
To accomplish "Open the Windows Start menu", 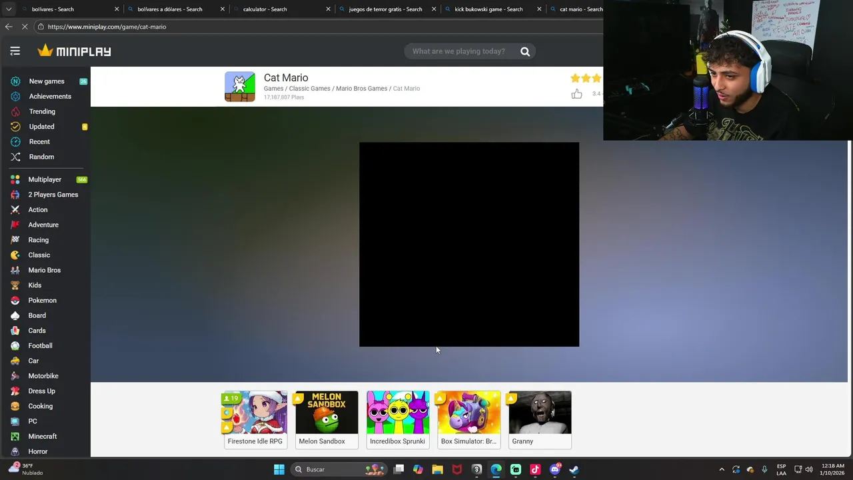I will (x=279, y=469).
